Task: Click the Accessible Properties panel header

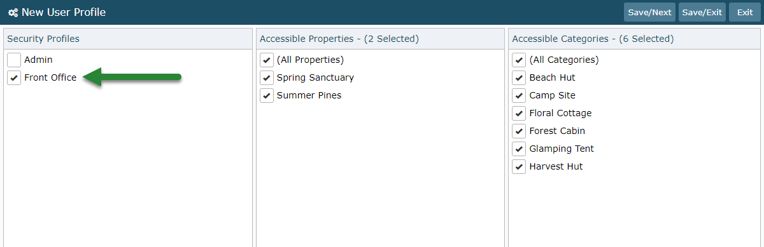Action: [380, 39]
